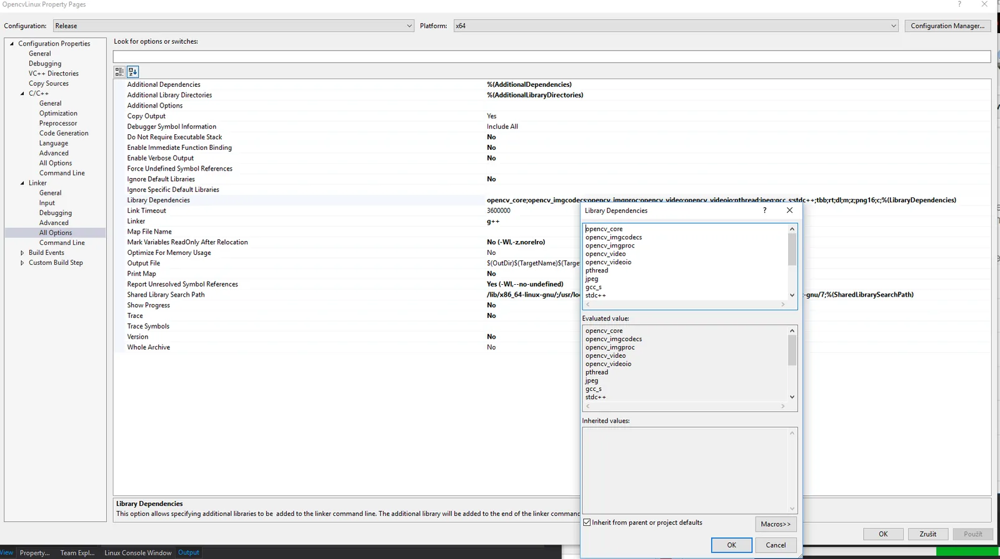Click Cancel in Library Dependencies dialog
Viewport: 1000px width, 559px height.
point(776,545)
